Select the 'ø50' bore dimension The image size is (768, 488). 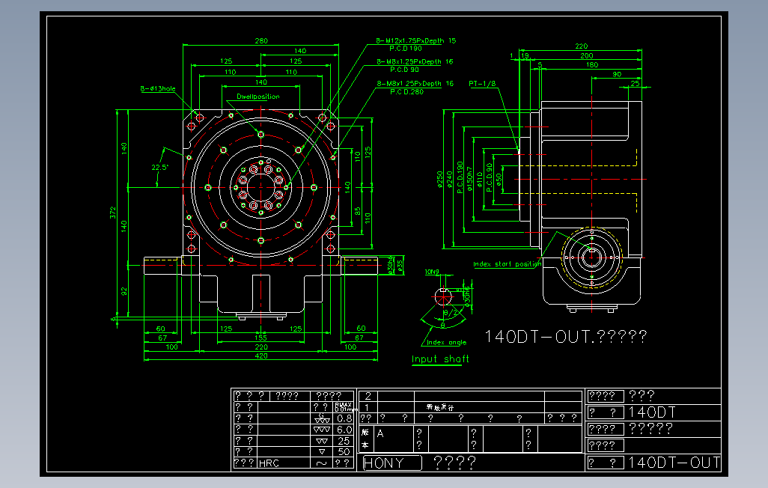(x=499, y=180)
